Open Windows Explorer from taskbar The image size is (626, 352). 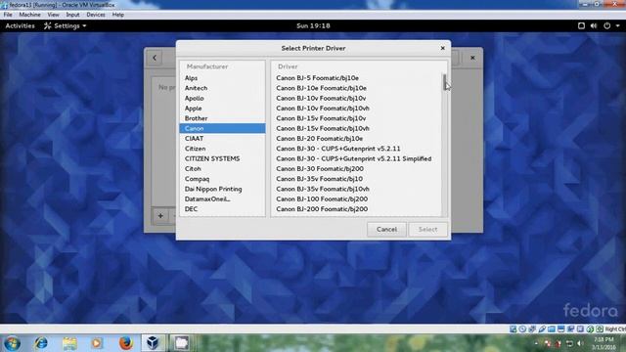69,343
